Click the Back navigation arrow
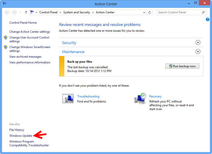 (7, 12)
